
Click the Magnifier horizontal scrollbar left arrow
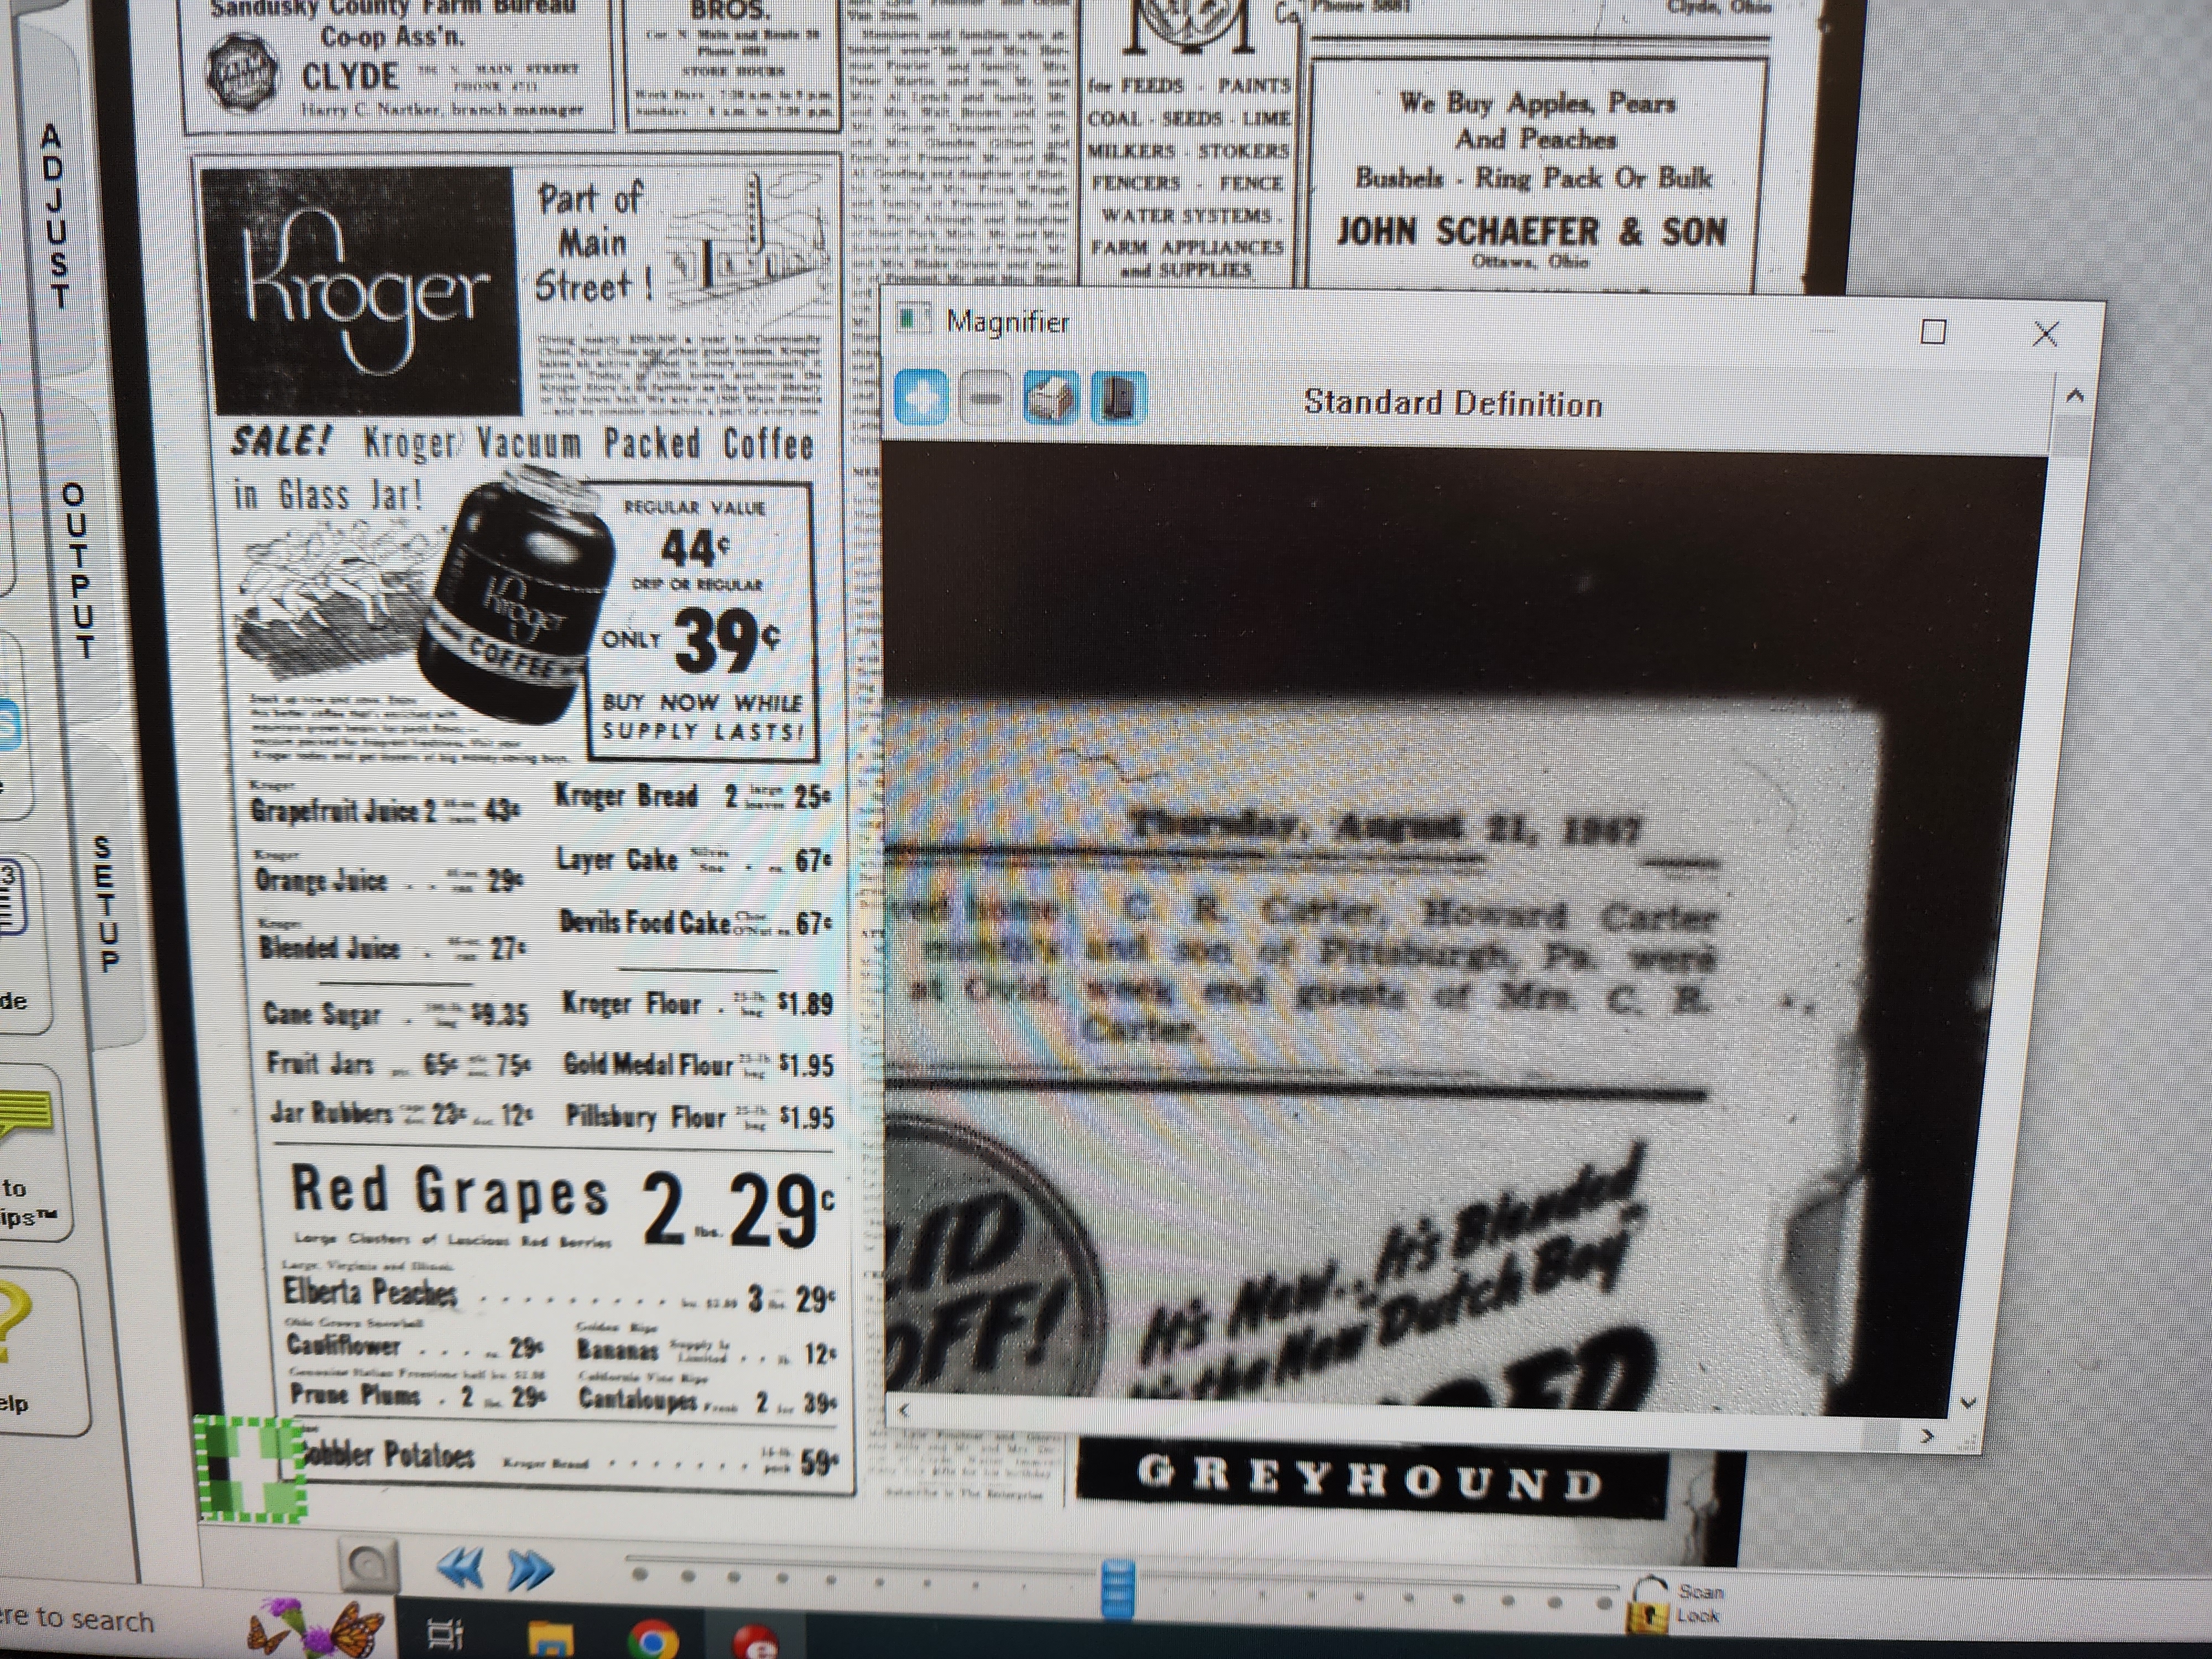click(x=904, y=1410)
